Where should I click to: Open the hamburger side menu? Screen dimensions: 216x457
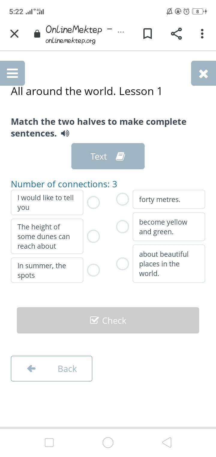tap(12, 73)
